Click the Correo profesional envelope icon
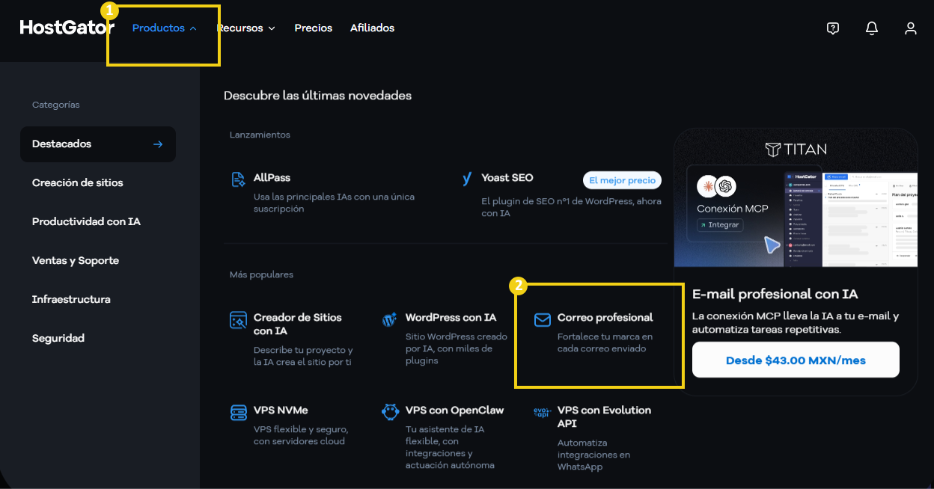The image size is (934, 489). click(x=543, y=320)
